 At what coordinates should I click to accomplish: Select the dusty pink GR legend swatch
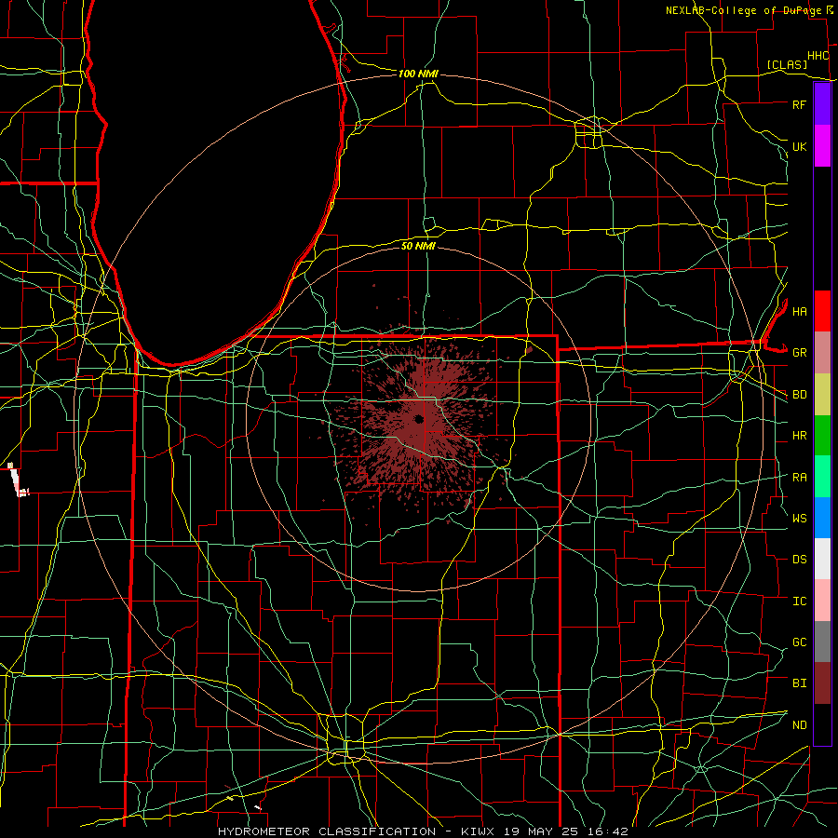tap(822, 353)
